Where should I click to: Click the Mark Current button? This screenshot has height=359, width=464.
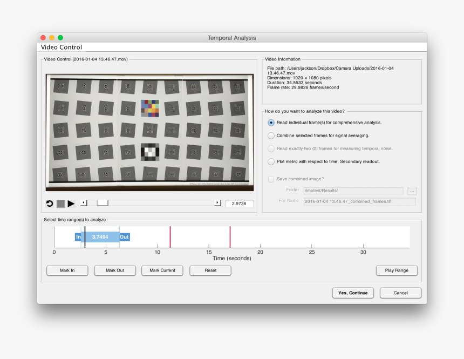[162, 270]
